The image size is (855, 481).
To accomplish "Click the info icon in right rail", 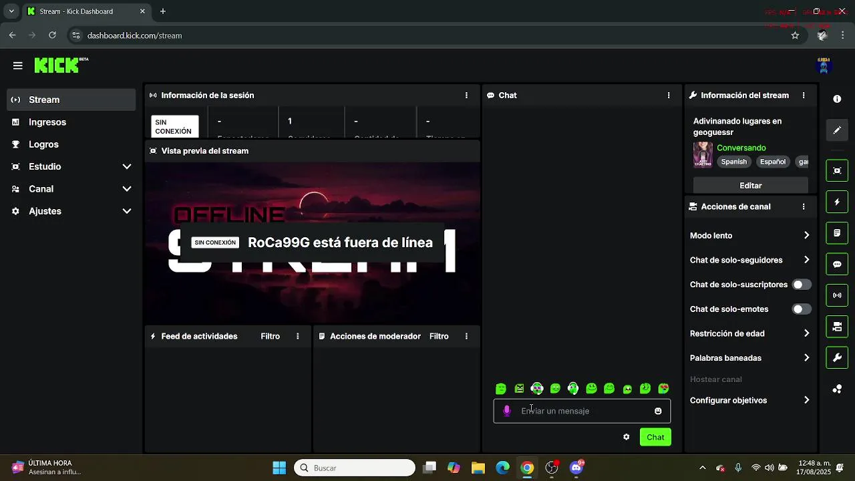I will point(837,99).
